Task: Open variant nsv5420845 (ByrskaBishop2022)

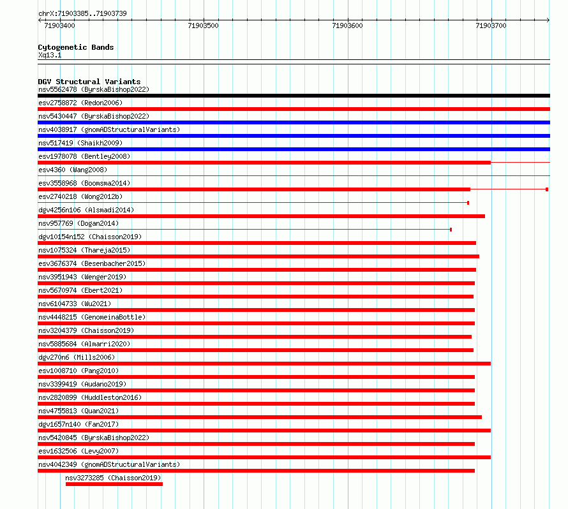Action: click(x=94, y=438)
